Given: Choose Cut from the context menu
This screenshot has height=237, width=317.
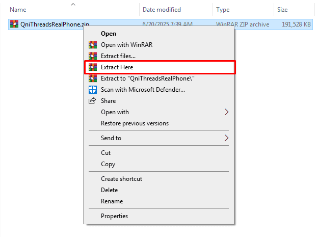Looking at the screenshot, I should point(105,153).
